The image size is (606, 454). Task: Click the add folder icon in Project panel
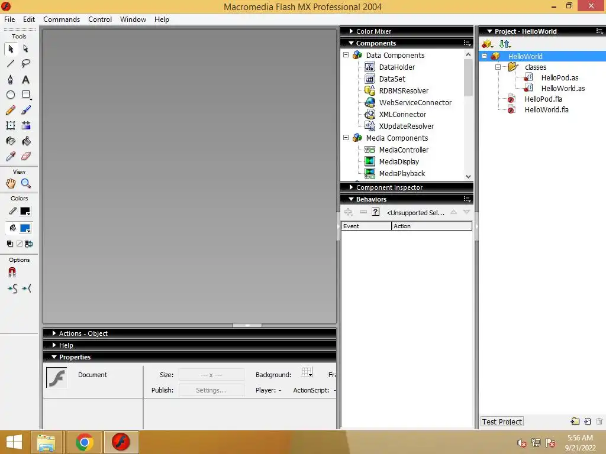[x=575, y=421]
